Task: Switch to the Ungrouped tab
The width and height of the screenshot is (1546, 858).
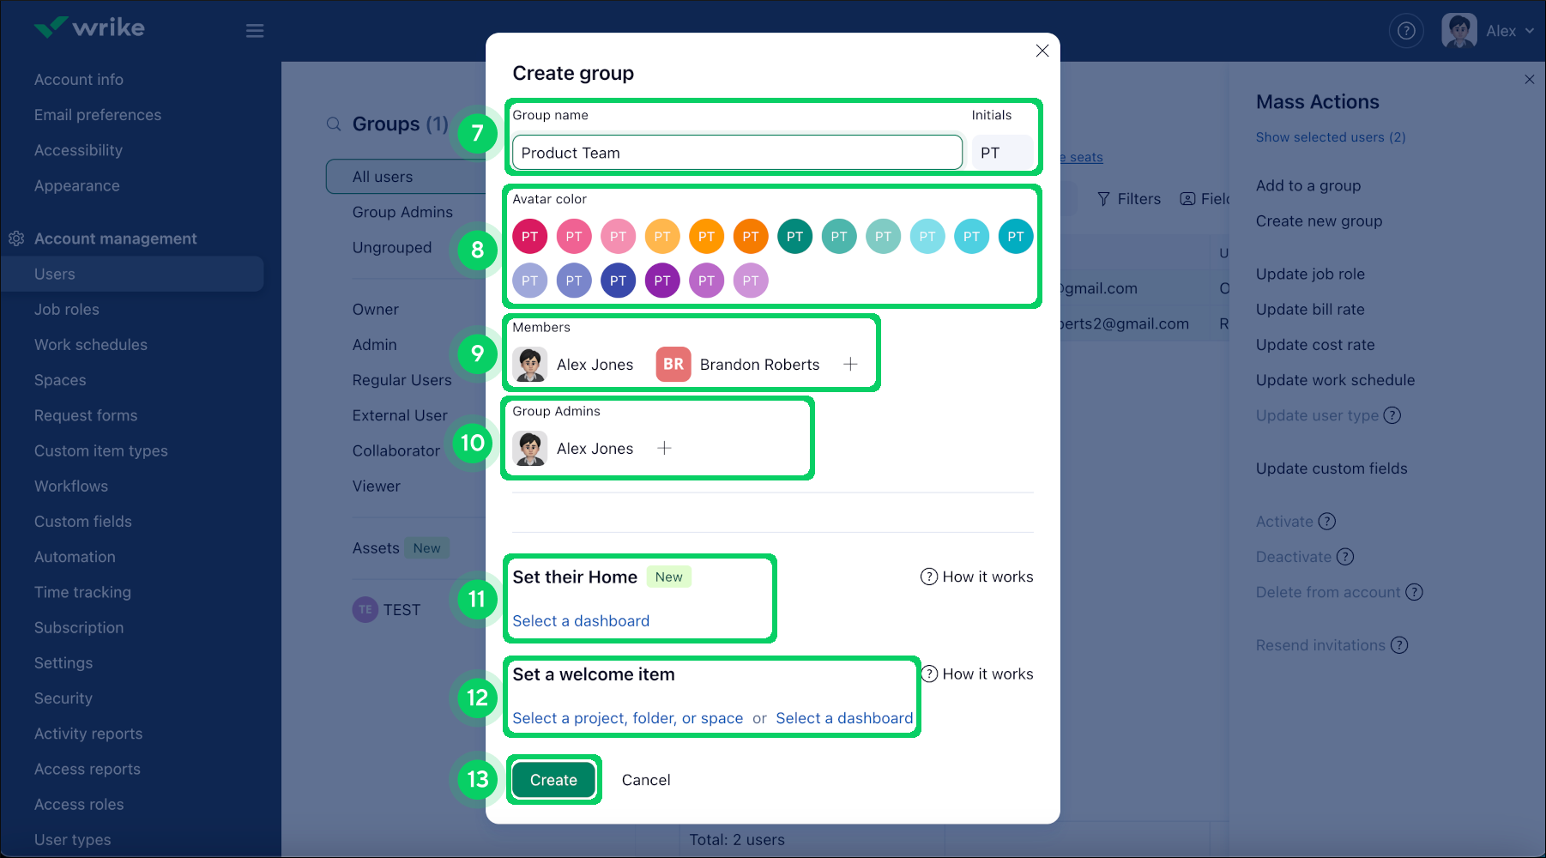Action: pyautogui.click(x=392, y=247)
